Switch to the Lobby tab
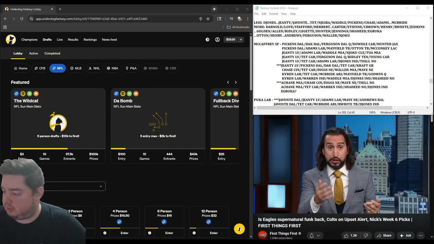Viewport: 434px width, 244px height. pyautogui.click(x=18, y=54)
